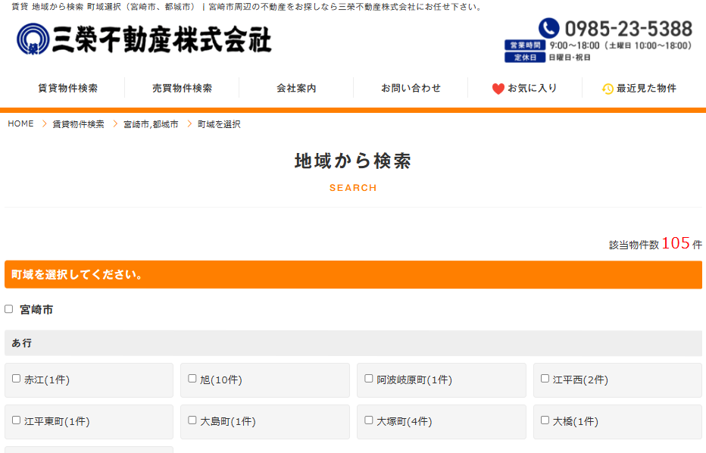The height and width of the screenshot is (453, 706).
Task: Click the HOME breadcrumb link
Action: click(21, 124)
